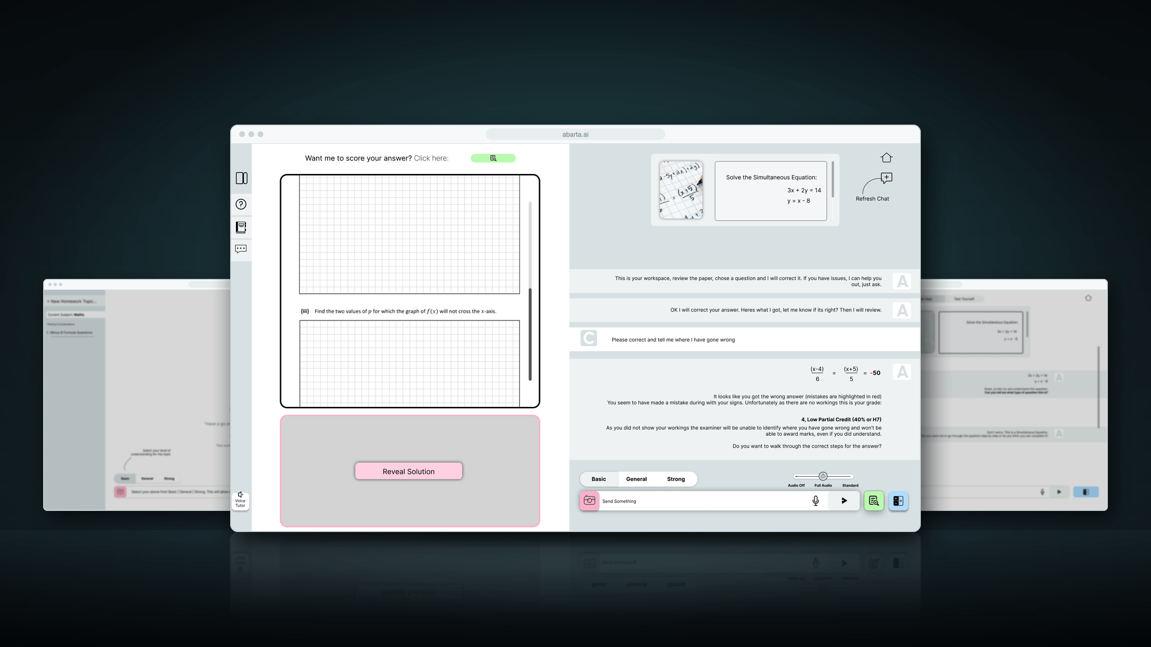
Task: Open the help question mark icon
Action: [x=241, y=204]
